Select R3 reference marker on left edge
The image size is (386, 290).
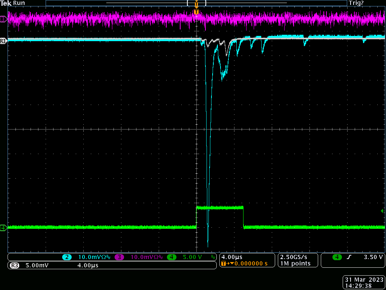coord(3,40)
